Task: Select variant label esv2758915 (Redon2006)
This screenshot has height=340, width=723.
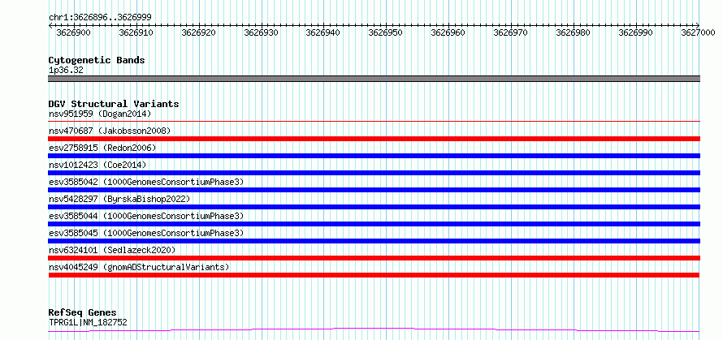Action: [x=102, y=148]
